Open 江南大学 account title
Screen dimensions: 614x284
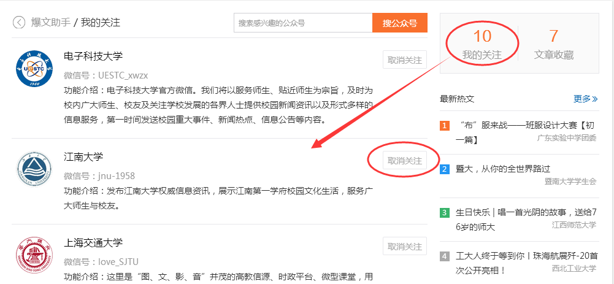tap(83, 156)
